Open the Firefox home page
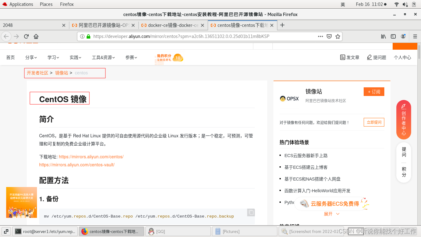The width and height of the screenshot is (421, 237). pyautogui.click(x=36, y=36)
